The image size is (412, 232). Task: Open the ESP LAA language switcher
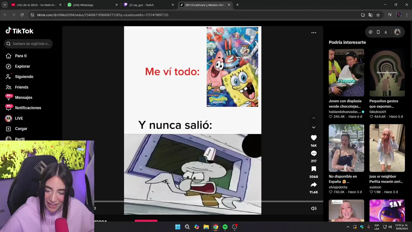(x=377, y=227)
